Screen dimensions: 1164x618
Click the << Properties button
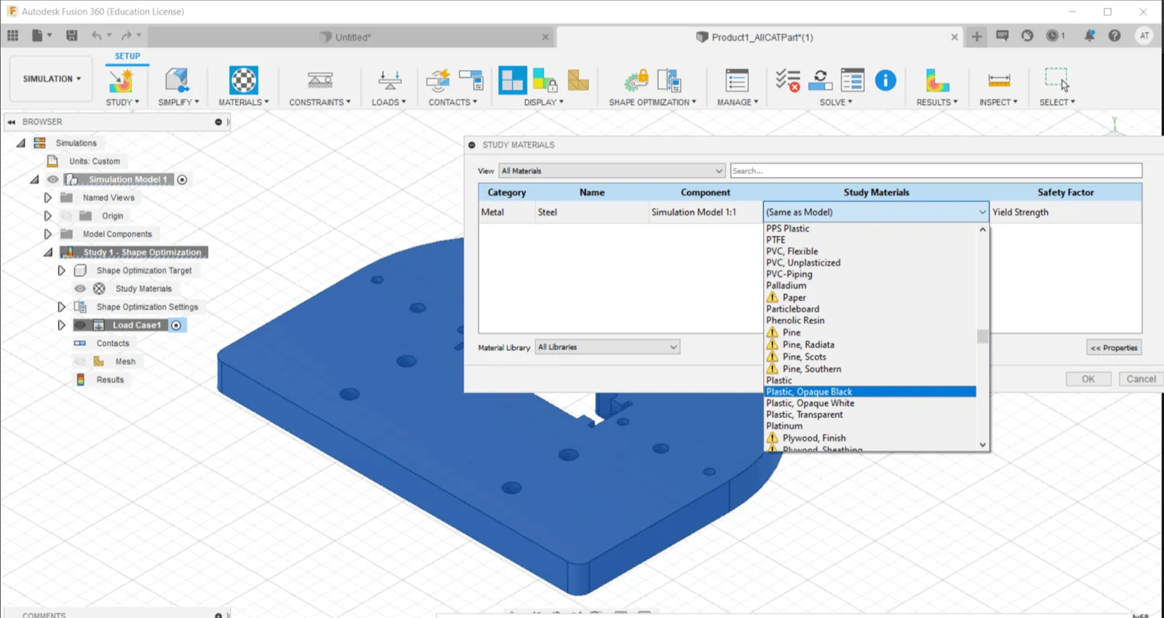pyautogui.click(x=1114, y=348)
